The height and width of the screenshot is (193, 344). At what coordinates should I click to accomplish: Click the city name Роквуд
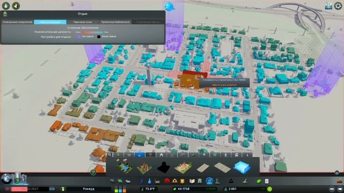pos(89,189)
